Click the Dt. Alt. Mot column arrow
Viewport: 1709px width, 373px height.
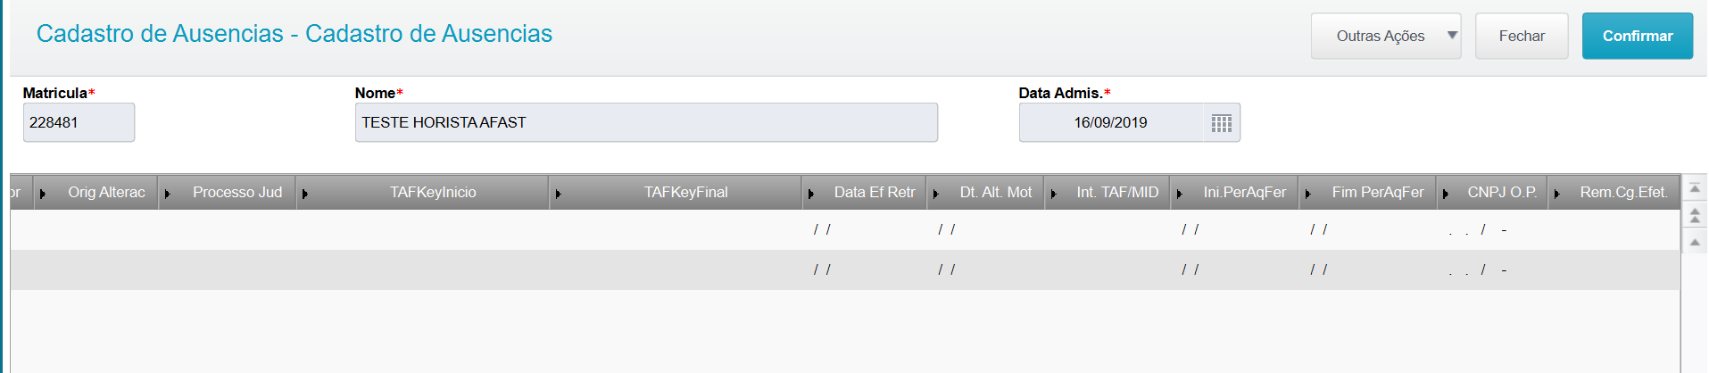[x=936, y=194]
